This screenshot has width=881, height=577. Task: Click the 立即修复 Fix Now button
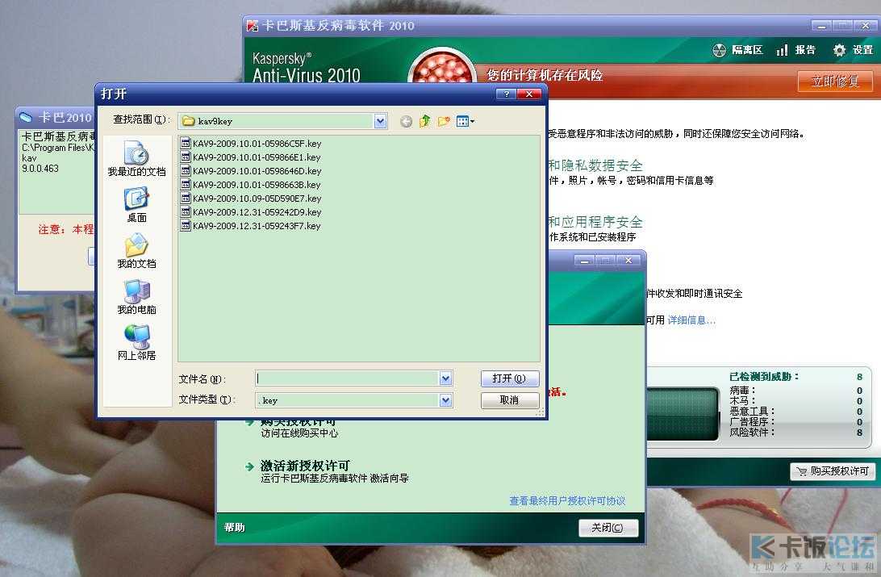pos(835,81)
